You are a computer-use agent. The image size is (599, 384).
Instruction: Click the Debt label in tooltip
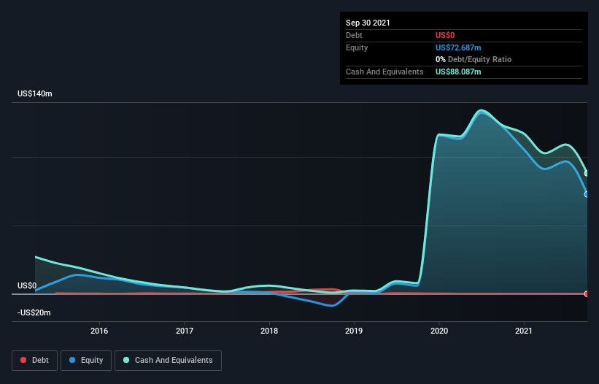[x=354, y=35]
